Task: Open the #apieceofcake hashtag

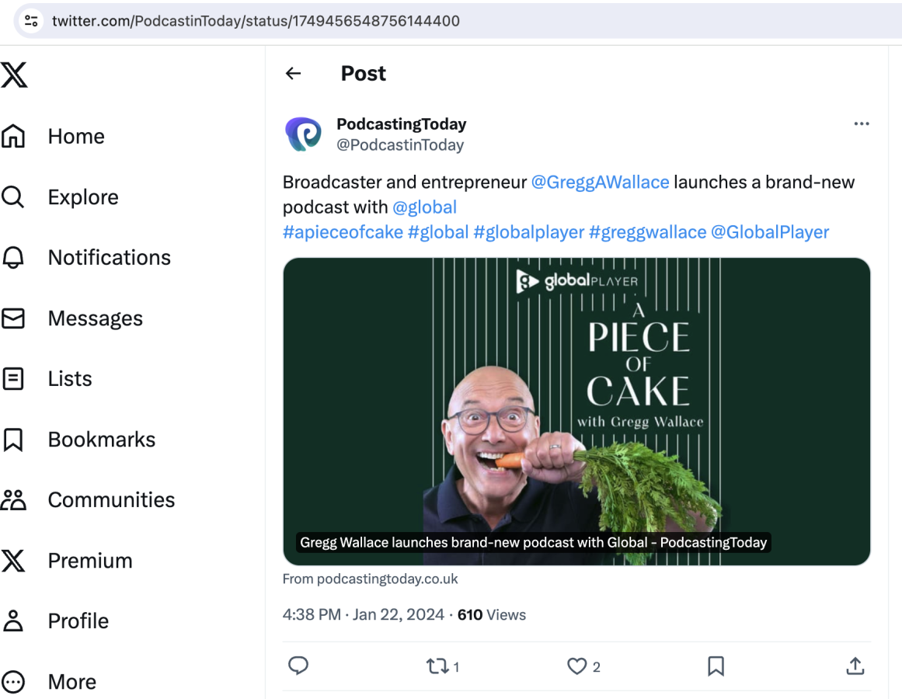Action: click(343, 232)
